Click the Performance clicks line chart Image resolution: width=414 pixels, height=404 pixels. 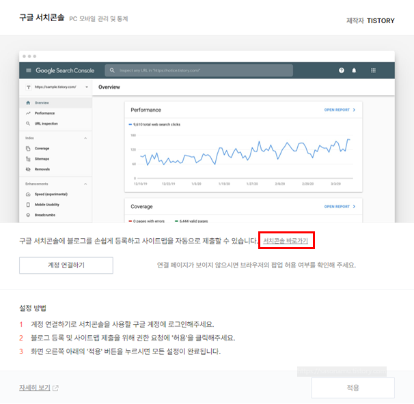pos(245,152)
